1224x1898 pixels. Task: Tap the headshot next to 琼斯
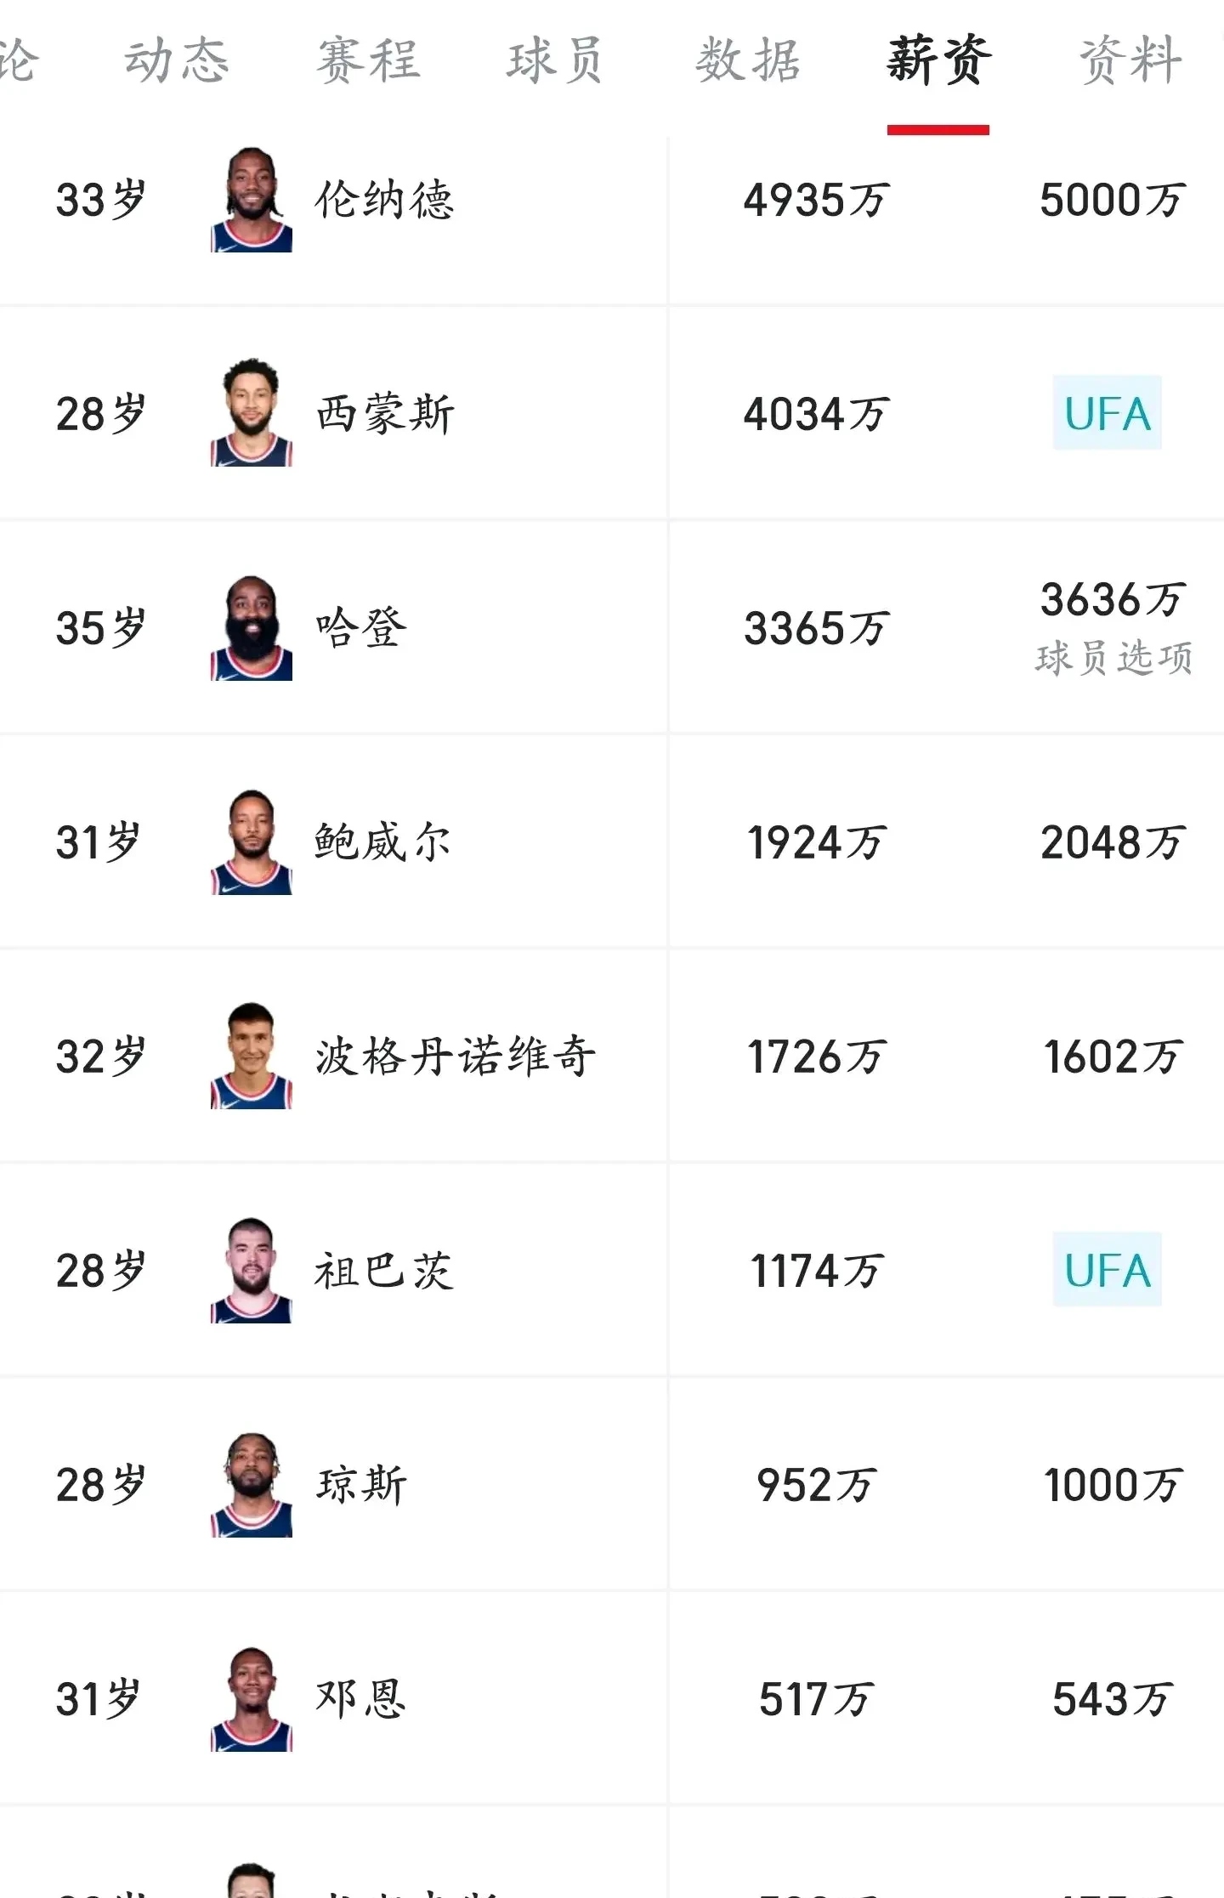tap(252, 1485)
